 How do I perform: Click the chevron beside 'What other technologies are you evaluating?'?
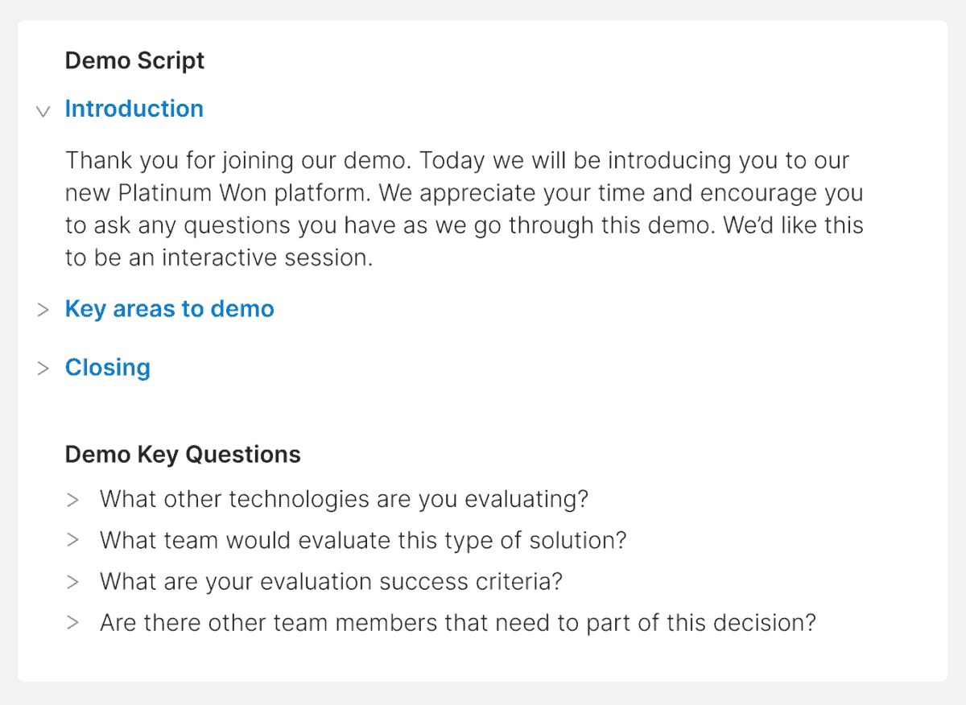pos(73,500)
